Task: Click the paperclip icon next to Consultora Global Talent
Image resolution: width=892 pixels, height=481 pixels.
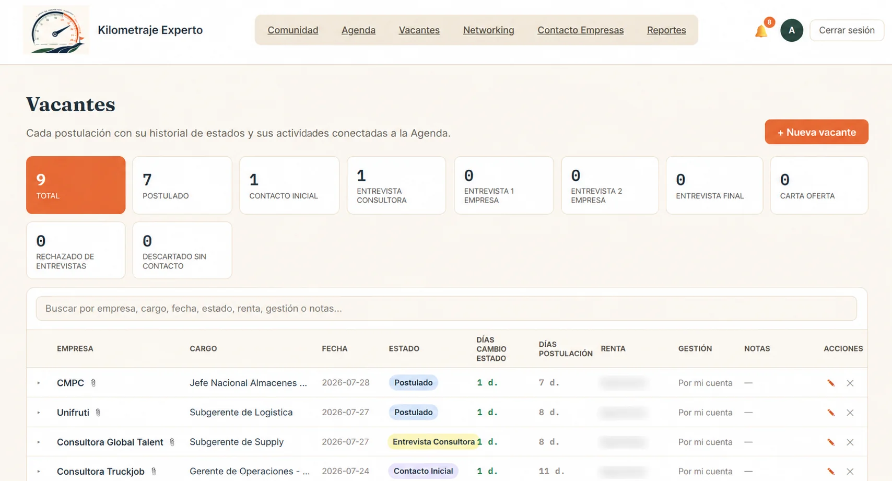Action: pos(172,442)
